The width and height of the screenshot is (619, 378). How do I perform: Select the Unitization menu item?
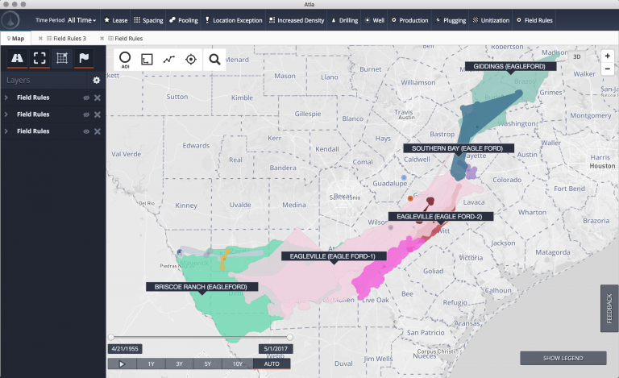tap(491, 20)
